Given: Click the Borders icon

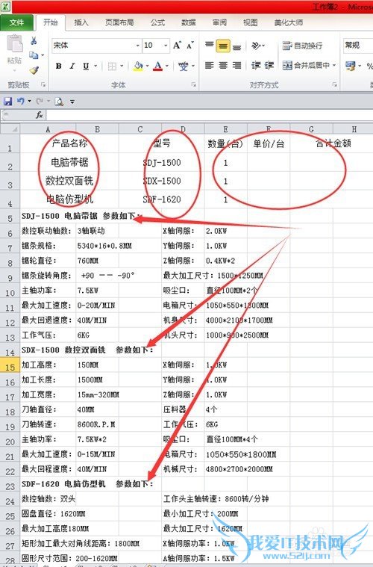Looking at the screenshot, I should pyautogui.click(x=112, y=66).
